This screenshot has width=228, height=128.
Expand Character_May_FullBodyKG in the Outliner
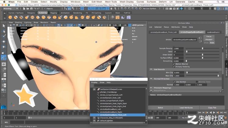(94, 118)
